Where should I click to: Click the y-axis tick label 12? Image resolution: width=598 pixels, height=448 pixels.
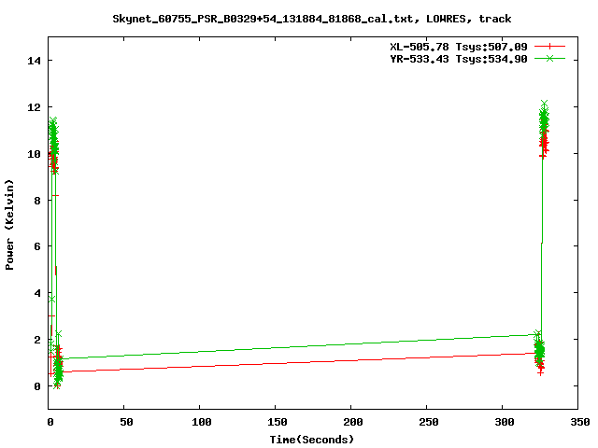(34, 107)
